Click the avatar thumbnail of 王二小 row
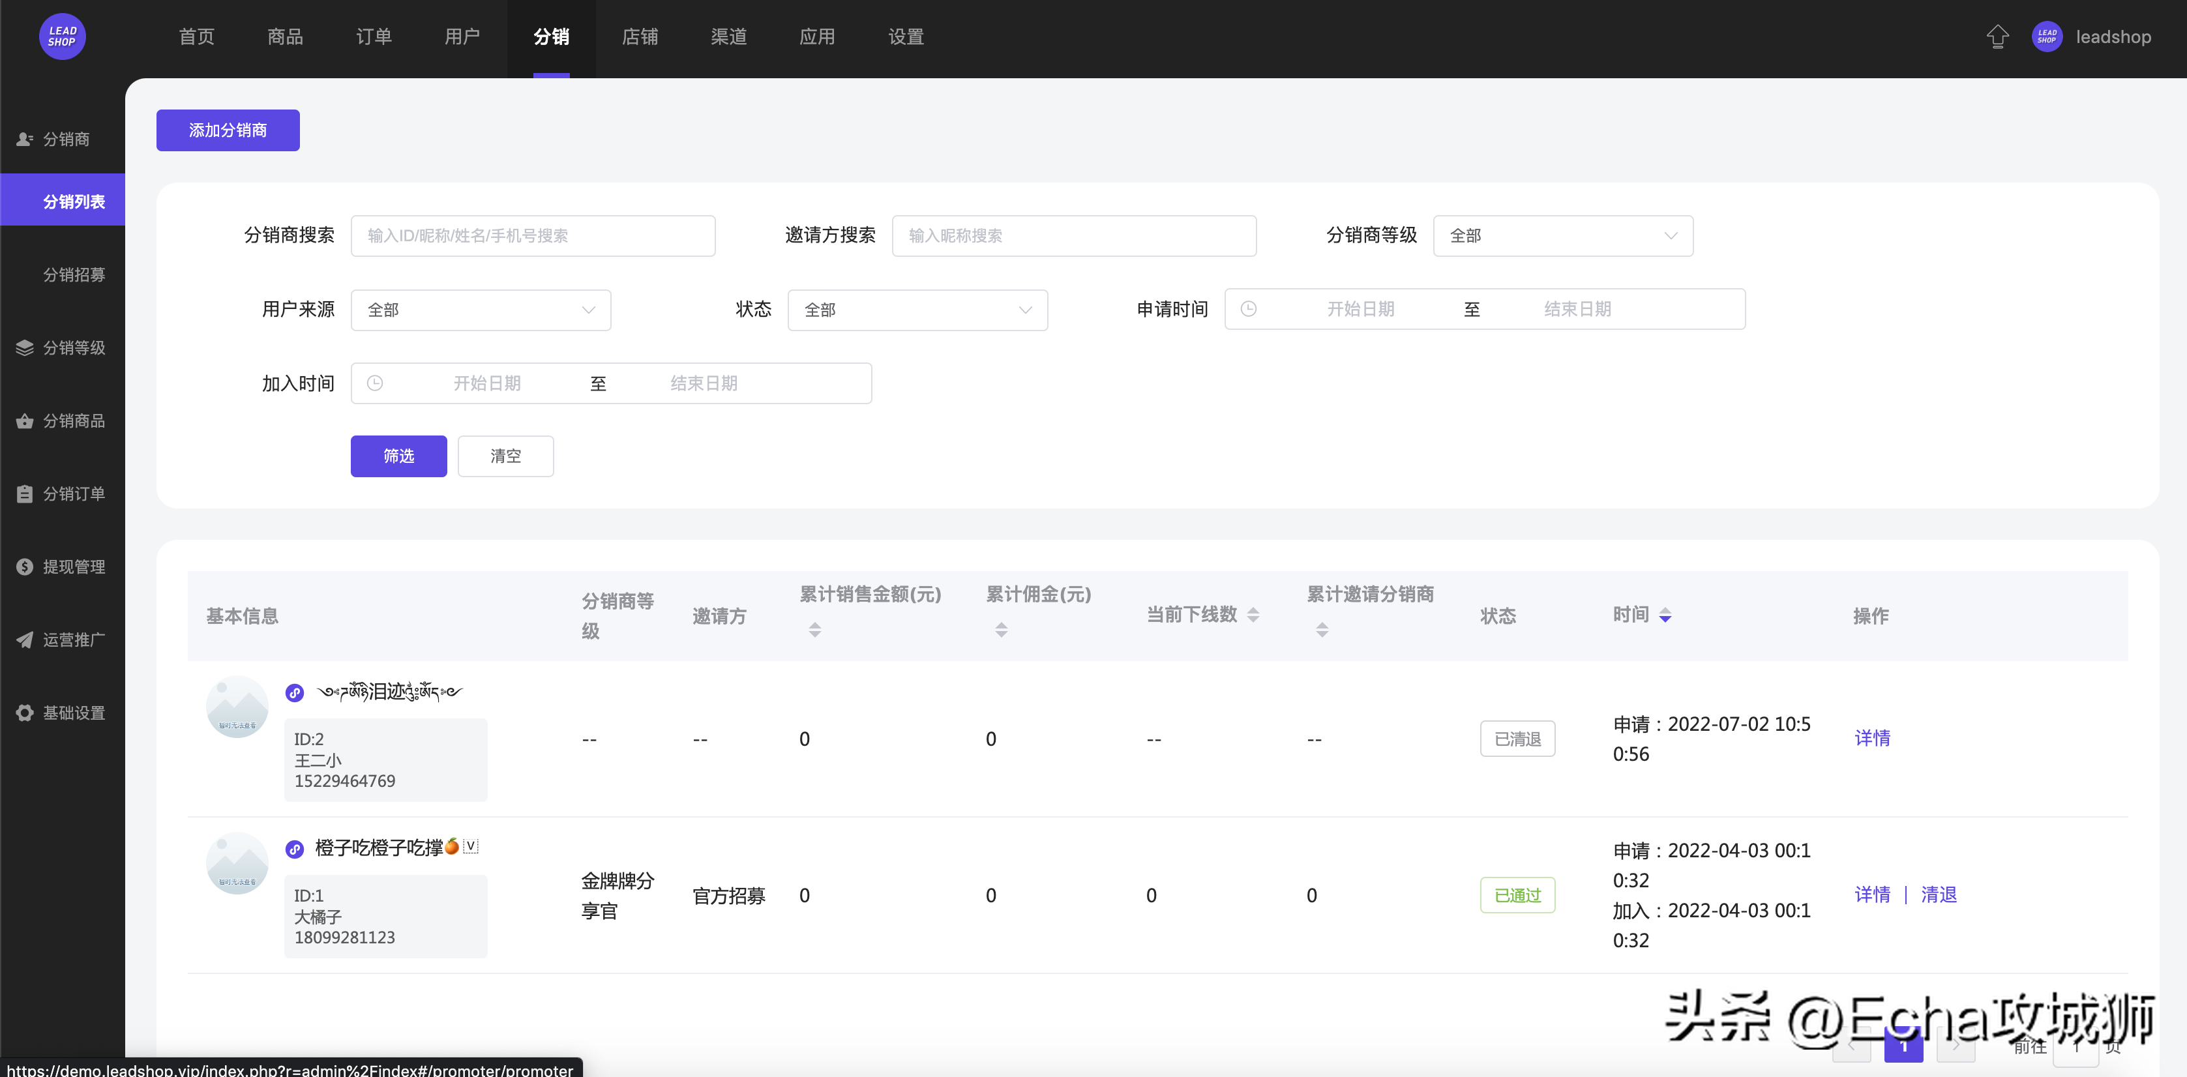2187x1077 pixels. [238, 706]
